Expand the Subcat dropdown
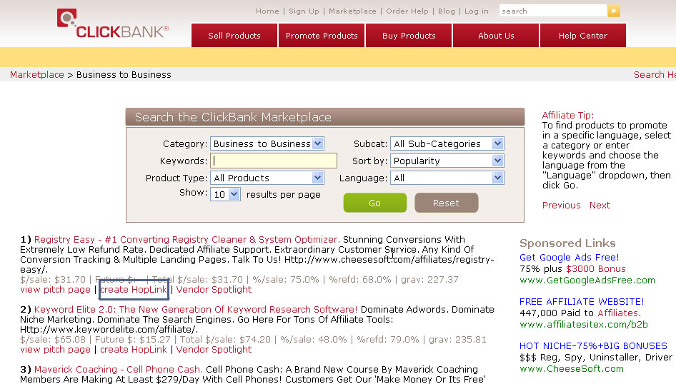Image resolution: width=676 pixels, height=384 pixels. click(447, 144)
